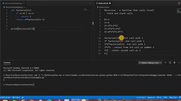
Task: Expand the breadcrumb ellipsis after RecursionExample.py
Action: coord(26,7)
